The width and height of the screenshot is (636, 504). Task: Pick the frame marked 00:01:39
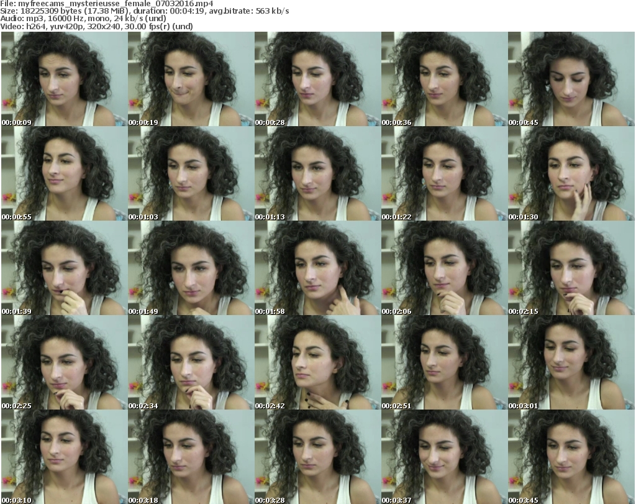(64, 268)
